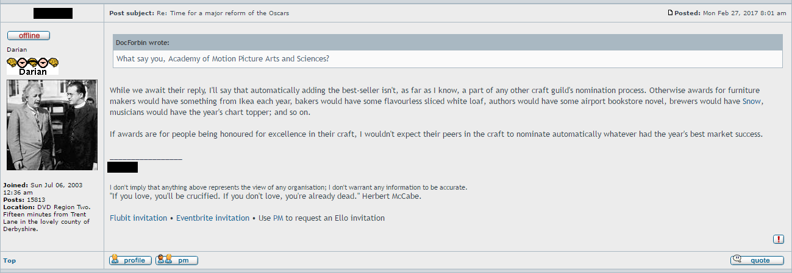Open Darian's profile with the profile button

click(x=130, y=260)
